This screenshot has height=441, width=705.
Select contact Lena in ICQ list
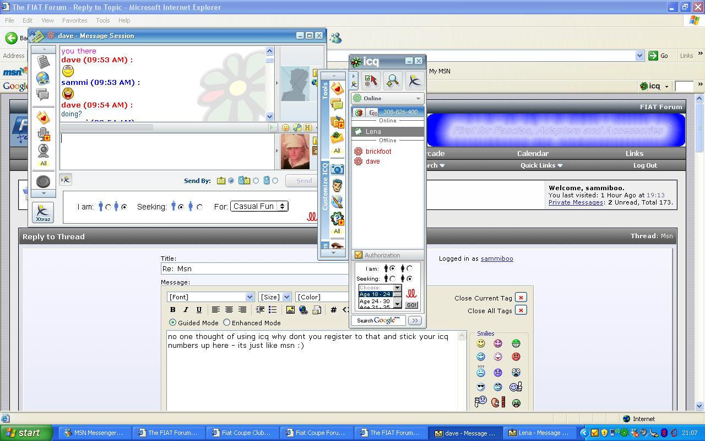coord(388,132)
